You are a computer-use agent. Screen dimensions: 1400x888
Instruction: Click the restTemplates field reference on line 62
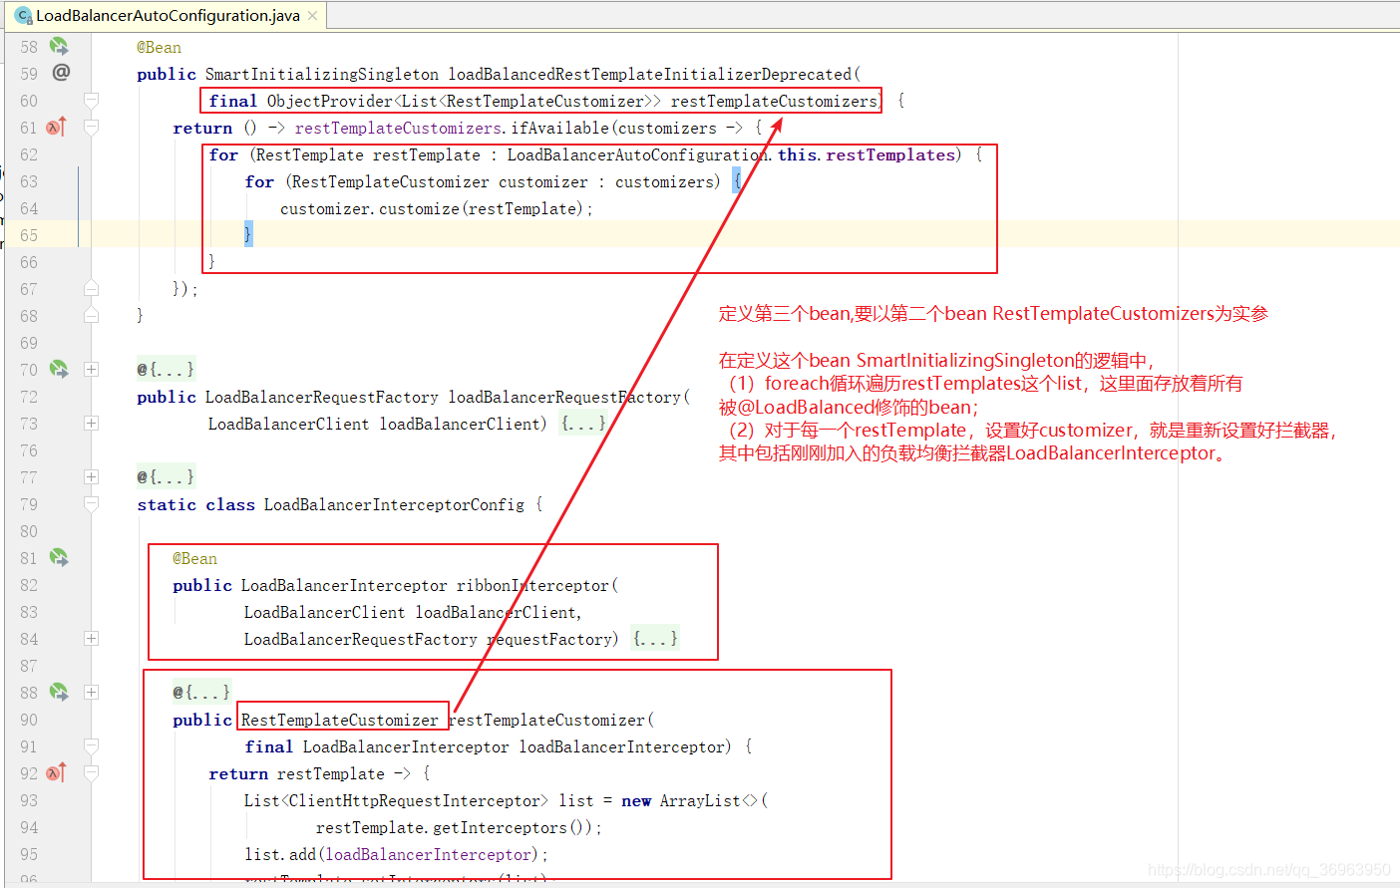tap(890, 154)
